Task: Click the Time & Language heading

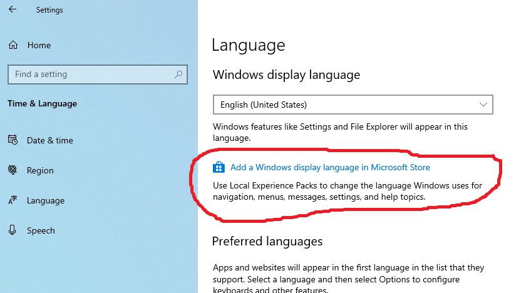Action: point(43,103)
